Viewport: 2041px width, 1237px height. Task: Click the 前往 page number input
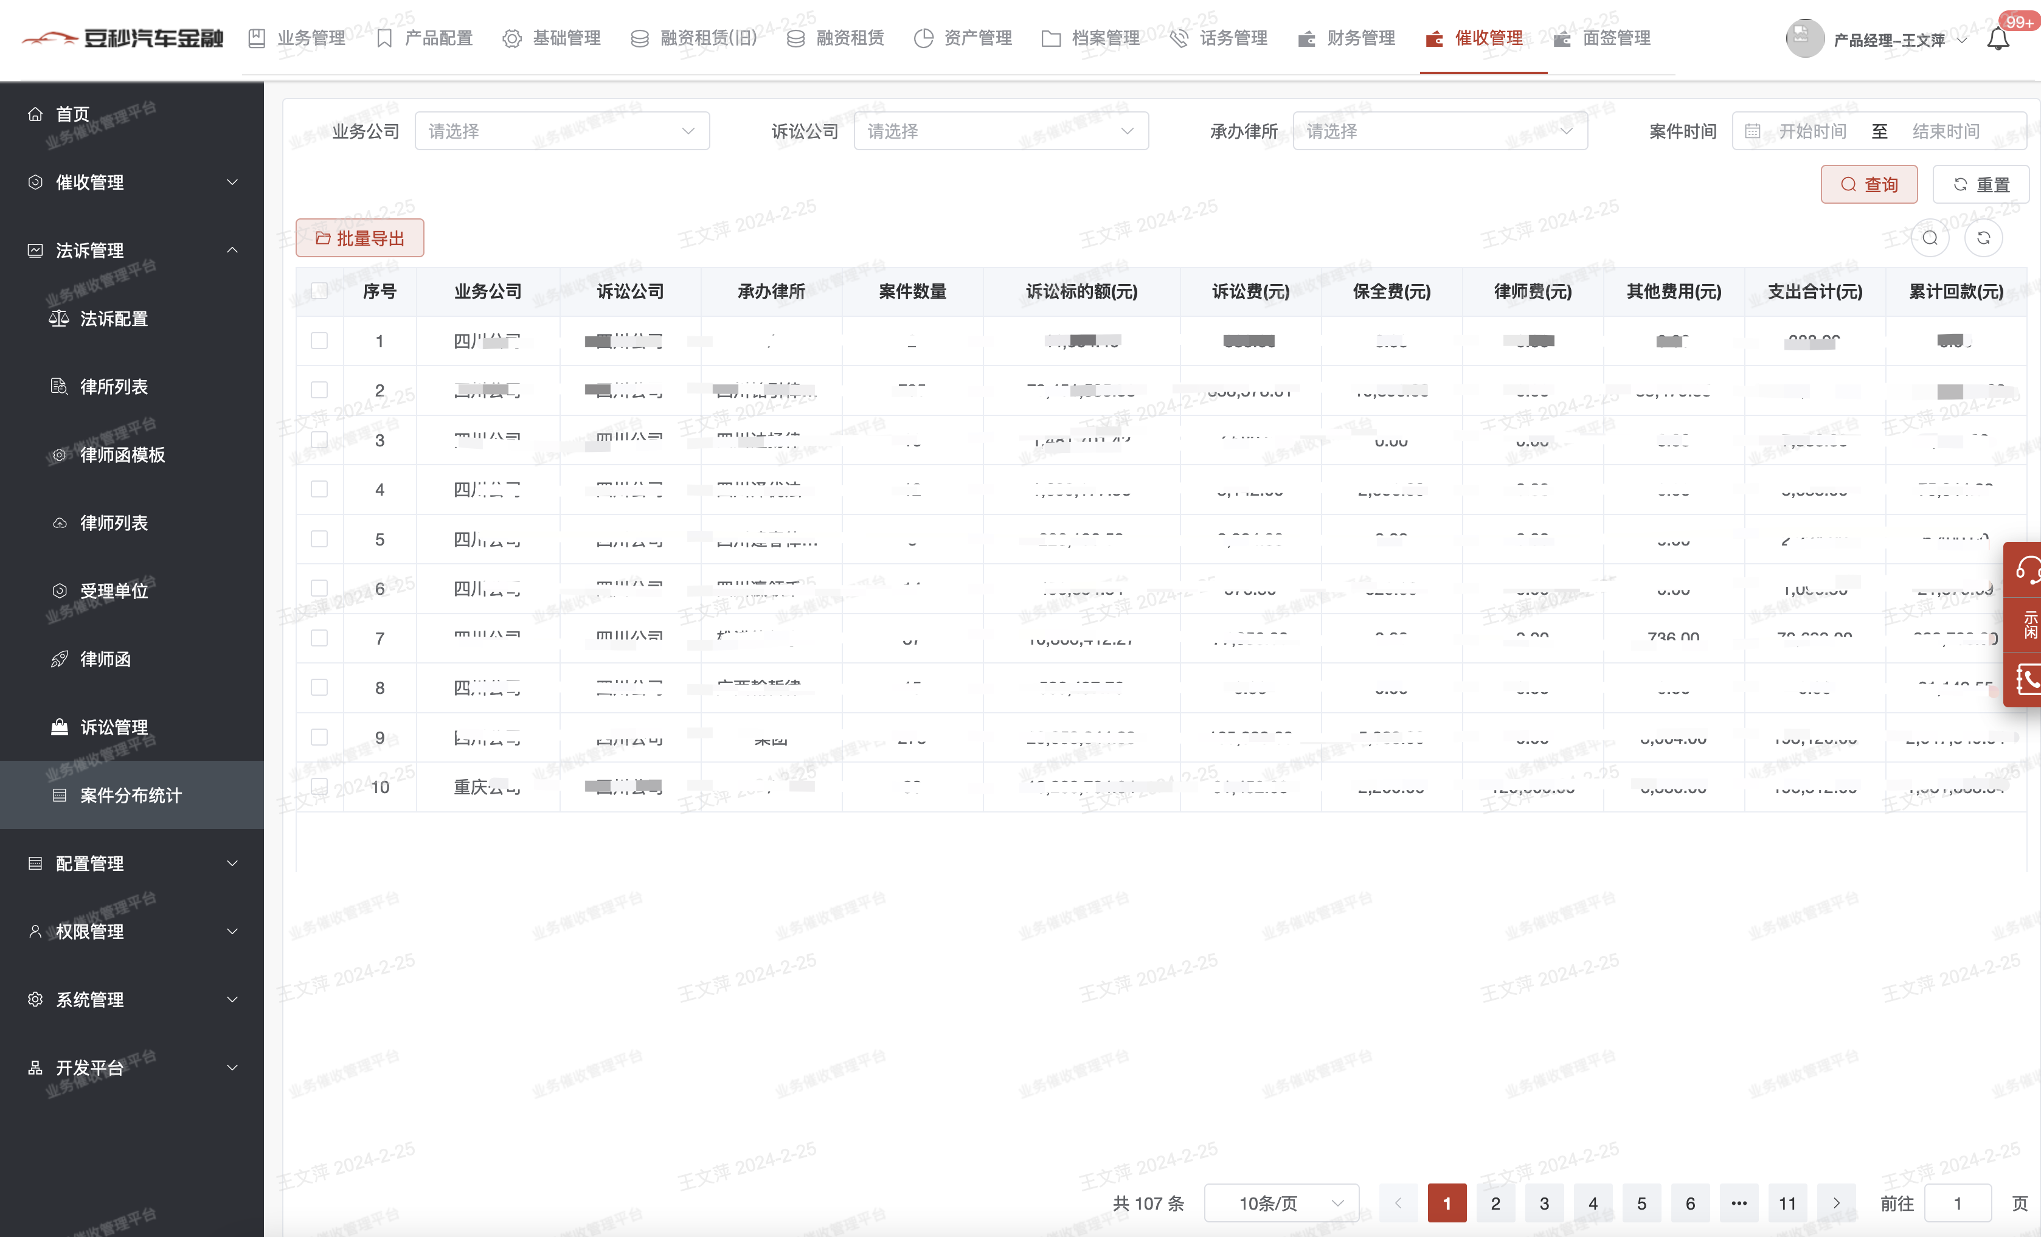click(1957, 1203)
